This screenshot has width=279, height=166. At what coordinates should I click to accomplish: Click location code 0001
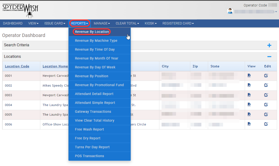coord(8,76)
